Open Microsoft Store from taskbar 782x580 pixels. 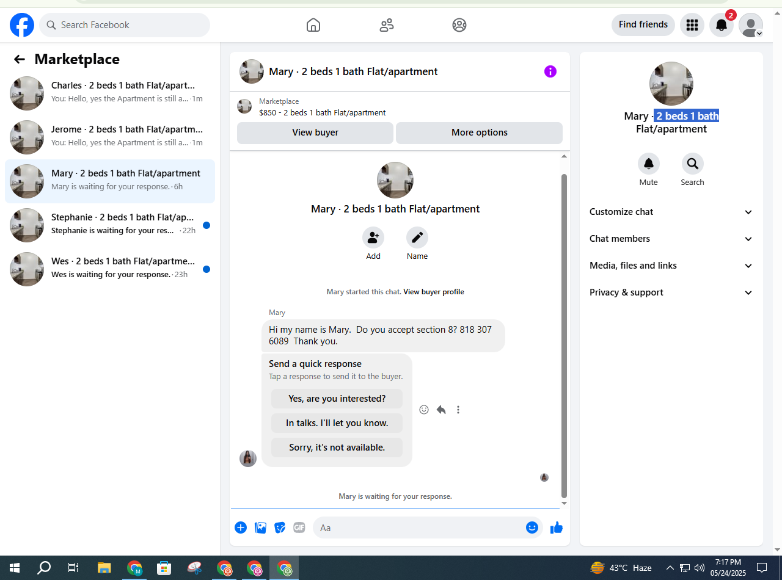[x=164, y=568]
